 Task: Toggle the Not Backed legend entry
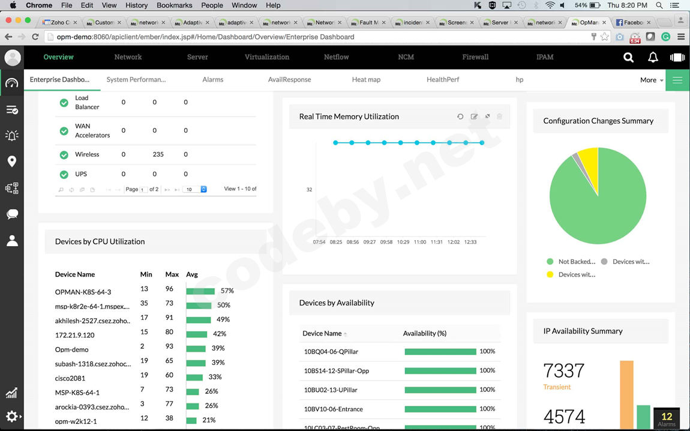point(571,262)
